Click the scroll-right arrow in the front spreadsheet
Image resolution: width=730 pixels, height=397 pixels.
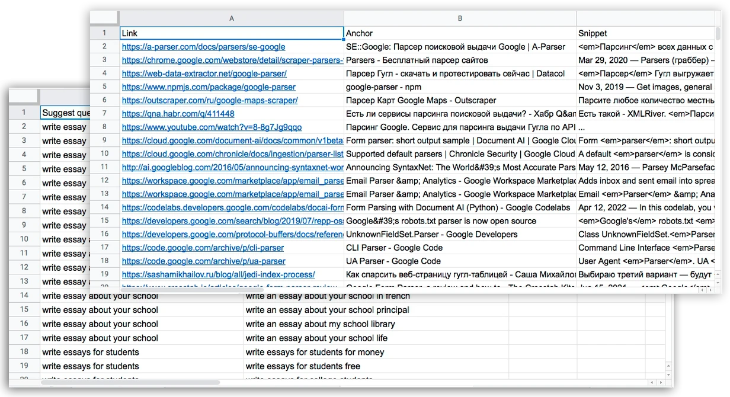[709, 290]
